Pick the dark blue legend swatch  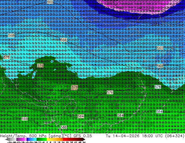click(x=27, y=139)
